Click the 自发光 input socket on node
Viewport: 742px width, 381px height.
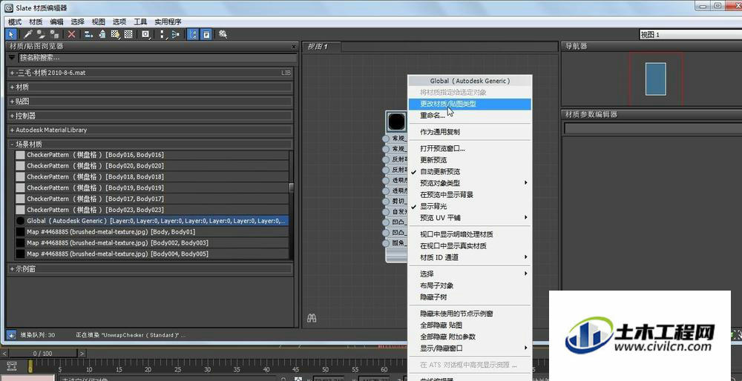pos(386,211)
